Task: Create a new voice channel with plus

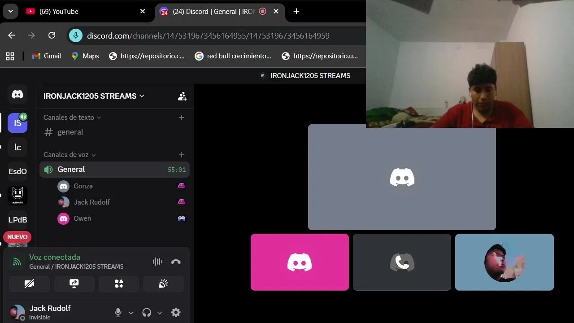Action: coord(181,155)
